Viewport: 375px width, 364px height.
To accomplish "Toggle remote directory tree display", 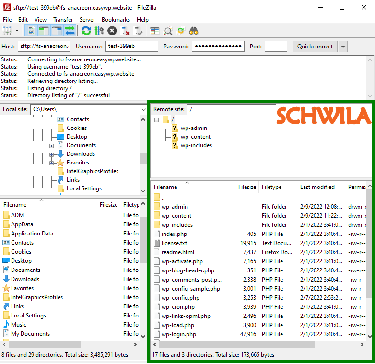I will tap(57, 31).
